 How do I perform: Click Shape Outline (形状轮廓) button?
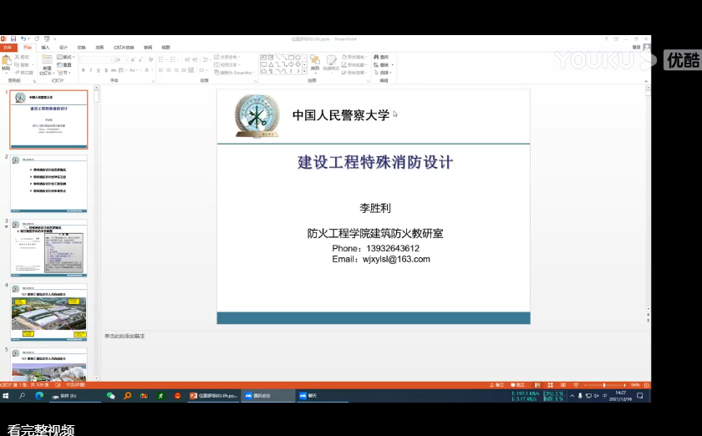354,65
